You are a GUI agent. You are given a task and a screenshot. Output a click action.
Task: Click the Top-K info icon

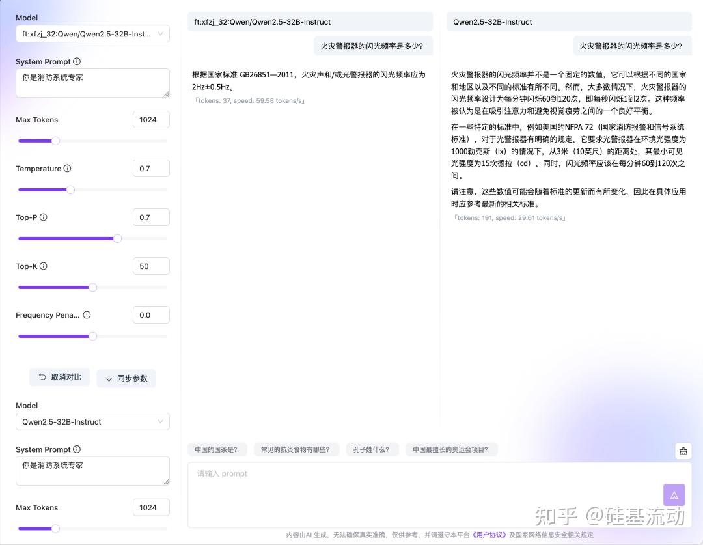43,266
